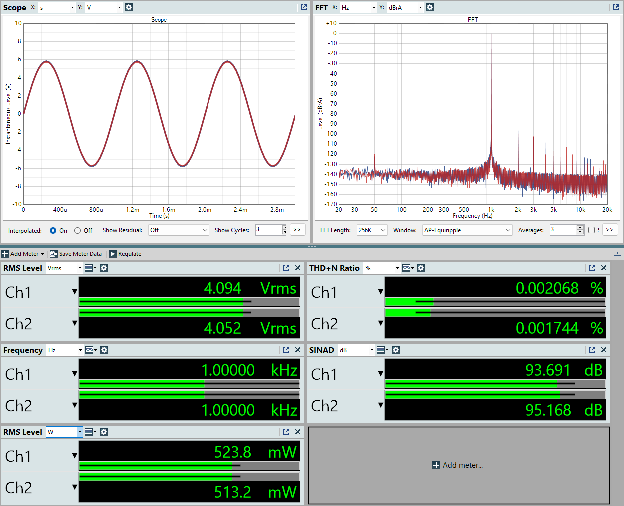
Task: Pop out the SINAD meter
Action: coord(592,350)
